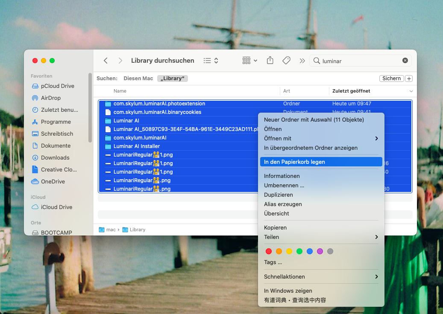Viewport: 443px width, 314px height.
Task: Apply the green tag color
Action: tap(299, 251)
